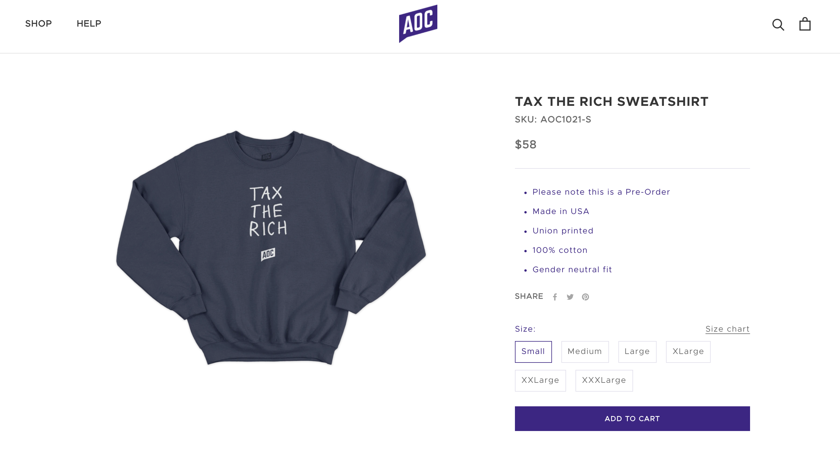Open the search magnifier icon
Viewport: 840px width, 461px height.
tap(778, 24)
